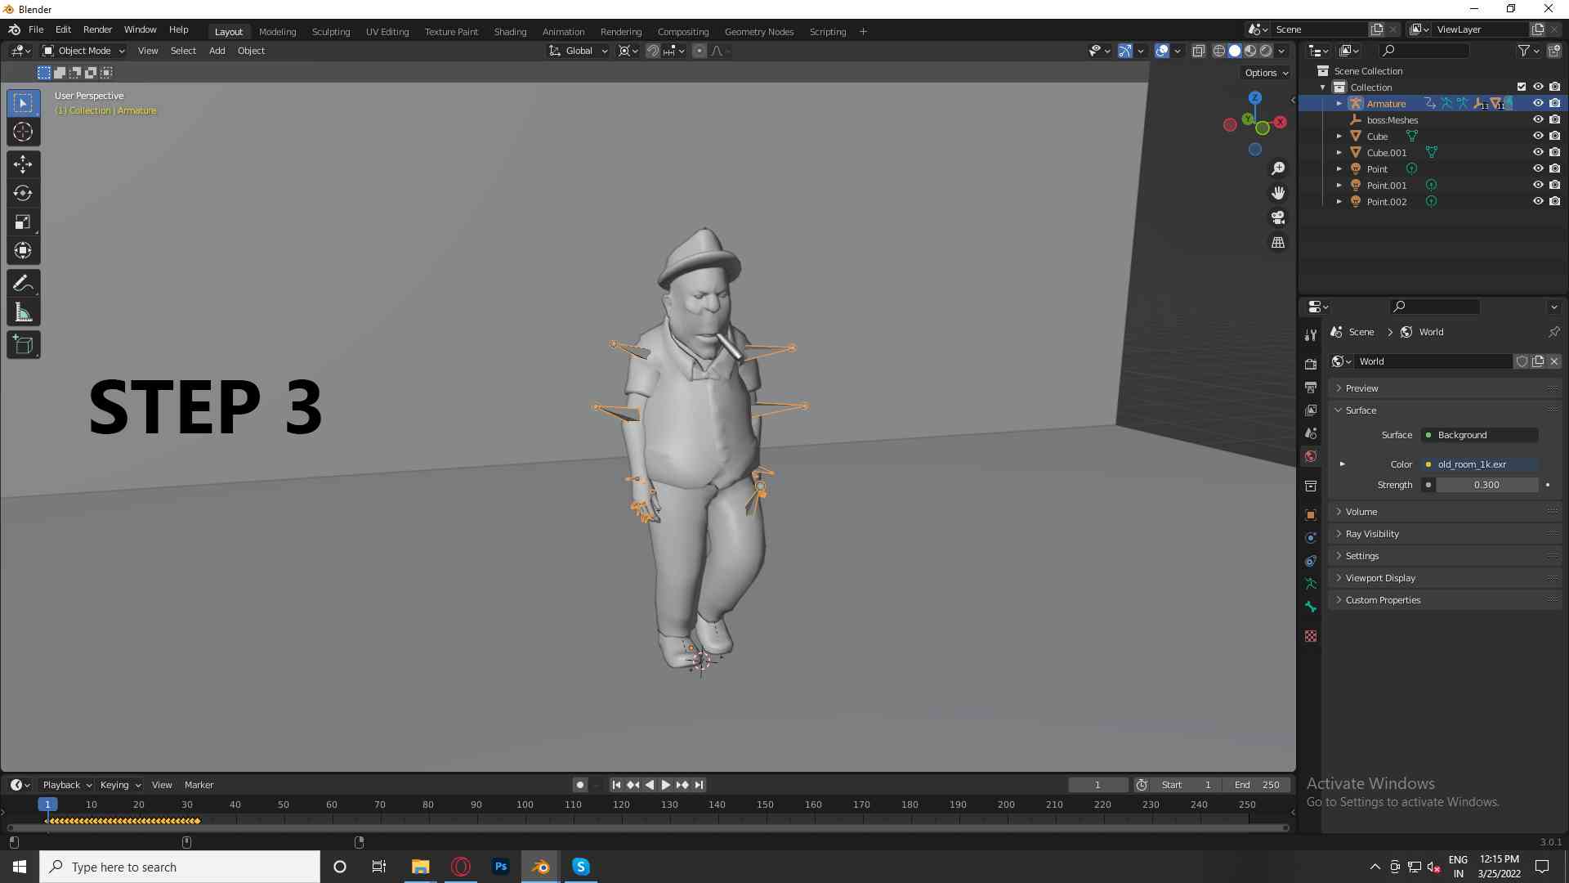Viewport: 1569px width, 883px height.
Task: Click the old_room_1k.exr color field
Action: pyautogui.click(x=1479, y=464)
